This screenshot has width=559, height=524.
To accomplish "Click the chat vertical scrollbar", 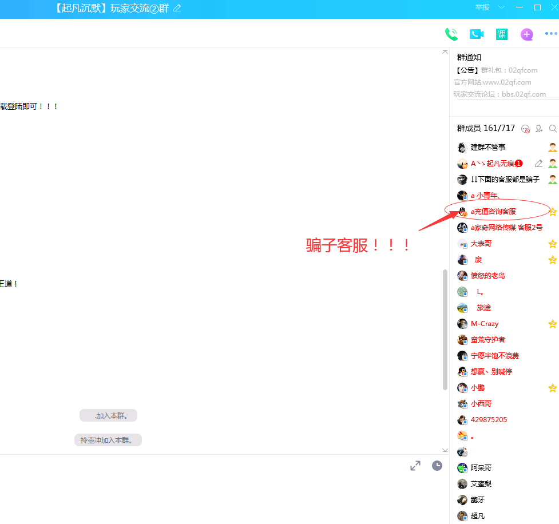I will (x=445, y=329).
